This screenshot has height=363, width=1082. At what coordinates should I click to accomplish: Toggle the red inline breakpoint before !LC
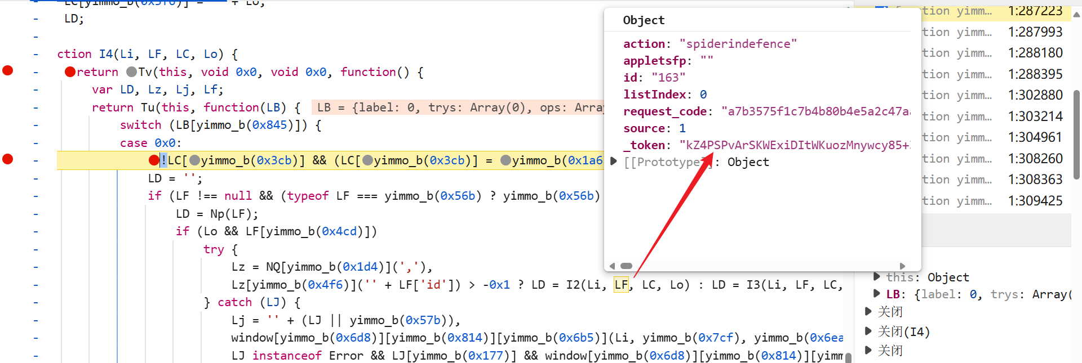click(x=153, y=160)
